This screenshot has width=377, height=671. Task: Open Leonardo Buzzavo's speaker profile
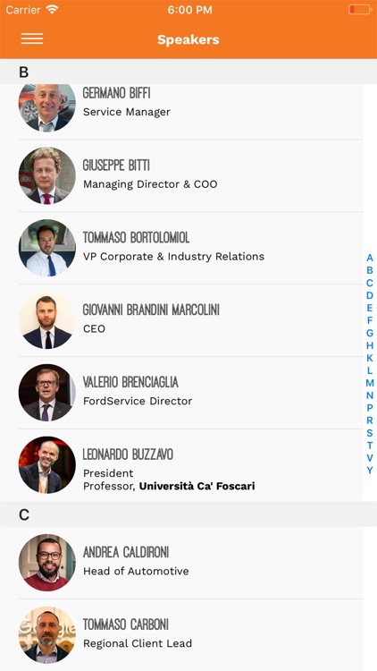pyautogui.click(x=181, y=464)
